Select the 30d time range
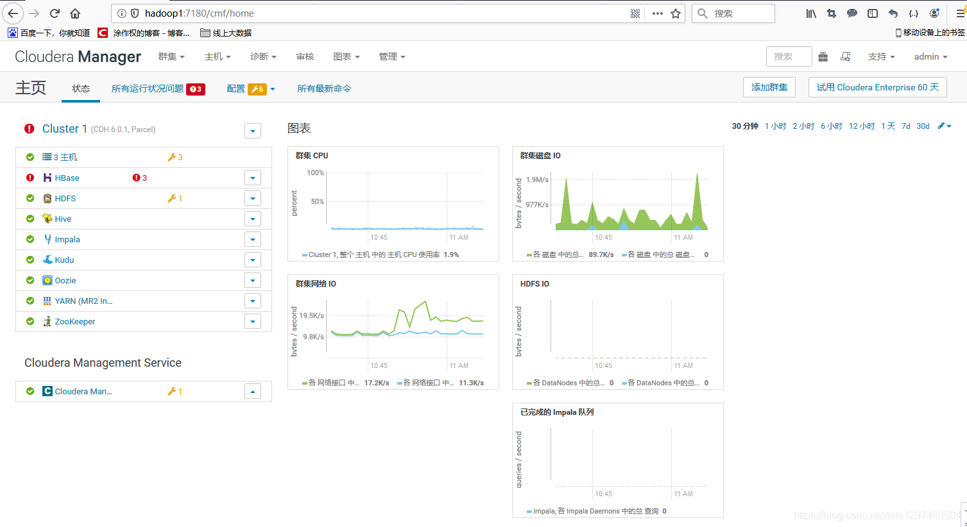This screenshot has height=527, width=967. coord(923,126)
